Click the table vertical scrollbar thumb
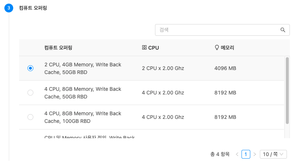Image resolution: width=295 pixels, height=163 pixels. (x=287, y=90)
